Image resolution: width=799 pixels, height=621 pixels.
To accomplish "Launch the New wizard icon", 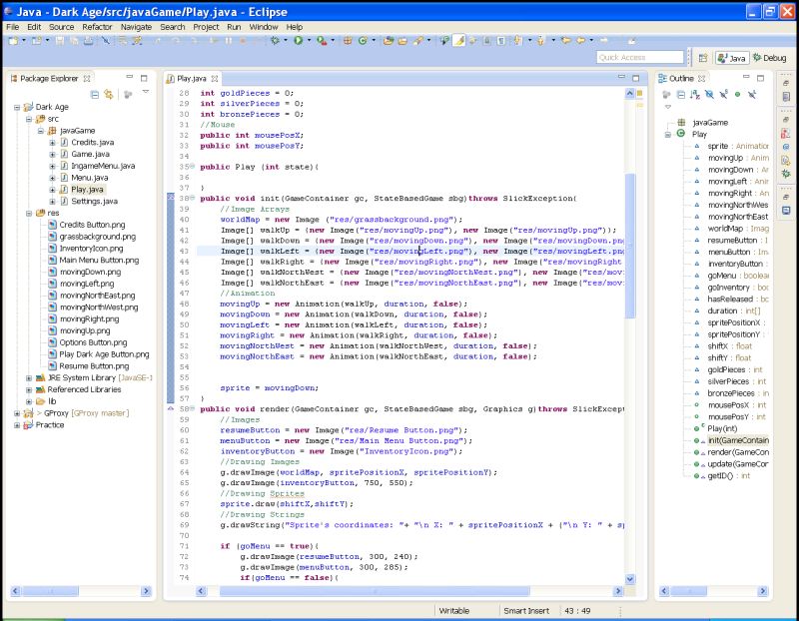I will 11,43.
